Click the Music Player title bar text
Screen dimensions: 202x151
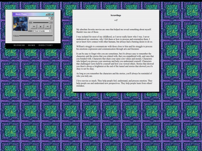[x=21, y=14]
